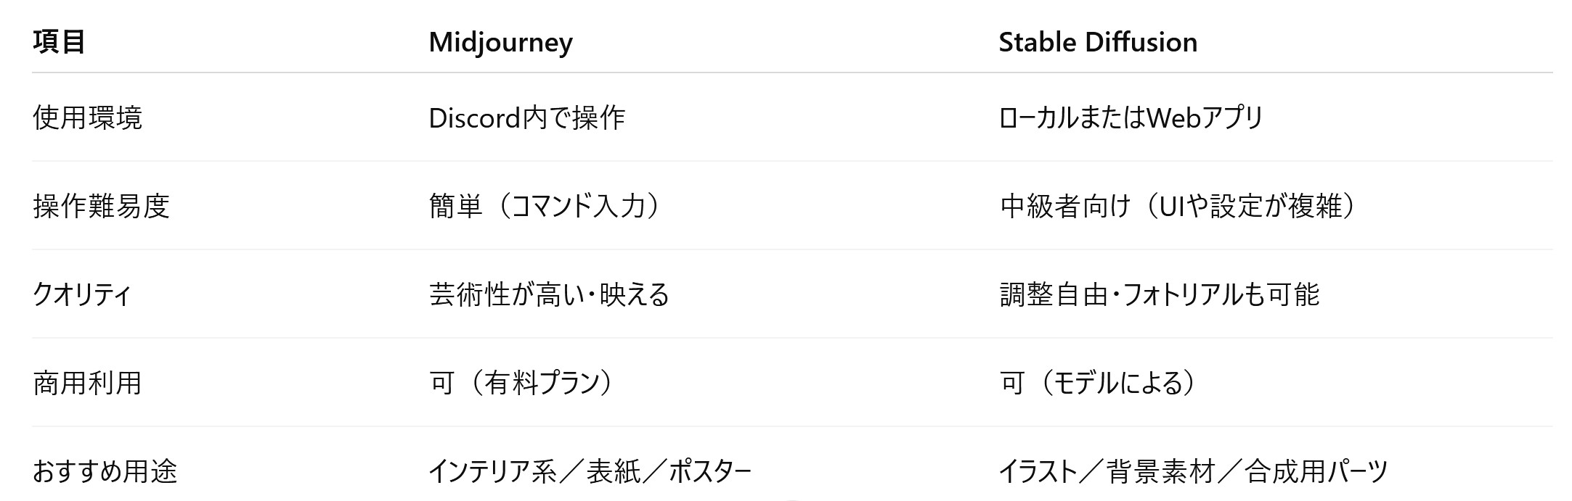Select the Stable Diffusion column header
Screen dimensions: 1572x501
click(x=1098, y=42)
